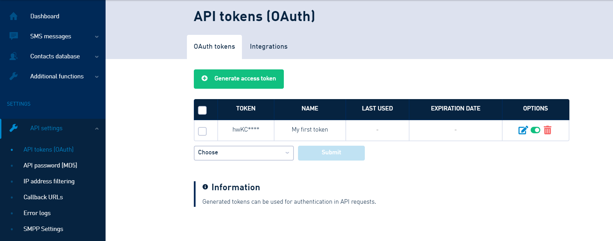This screenshot has height=241, width=613.
Task: Click the API settings wrench icon
Action: coord(13,128)
